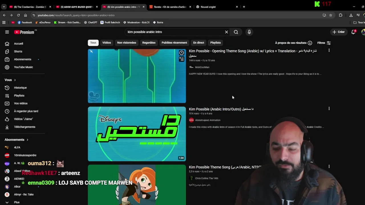Add first video to the queue

coord(182,59)
